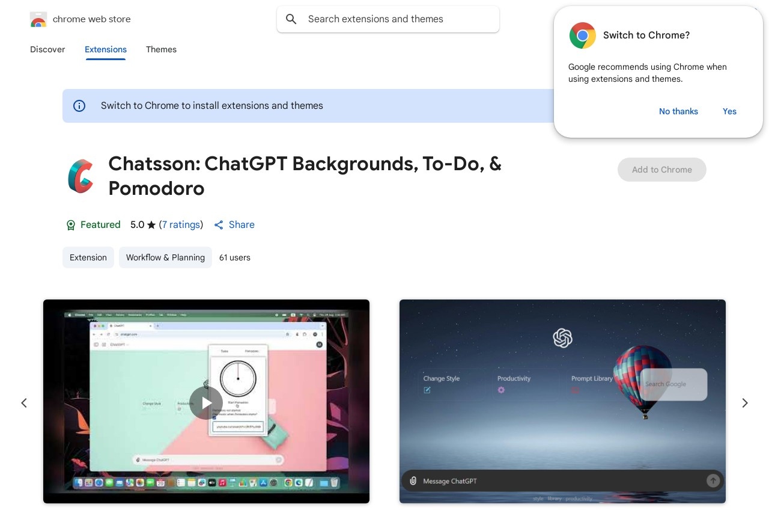Screen dimensions: 769x513
Task: Click the info icon in the blue banner
Action: (79, 106)
